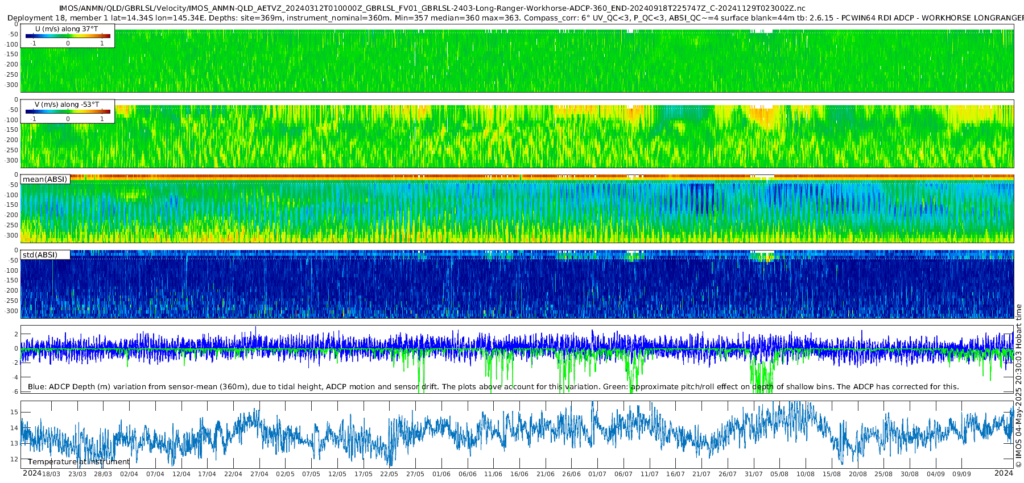The height and width of the screenshot is (483, 1024).
Task: Click the 30/08 date tick label
Action: 910,474
